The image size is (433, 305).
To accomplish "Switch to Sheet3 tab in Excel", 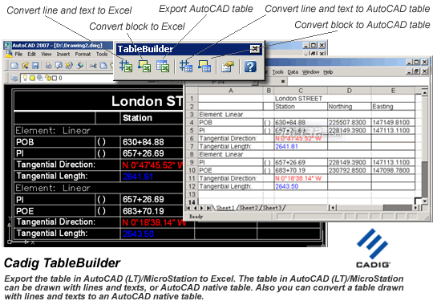I will 272,208.
